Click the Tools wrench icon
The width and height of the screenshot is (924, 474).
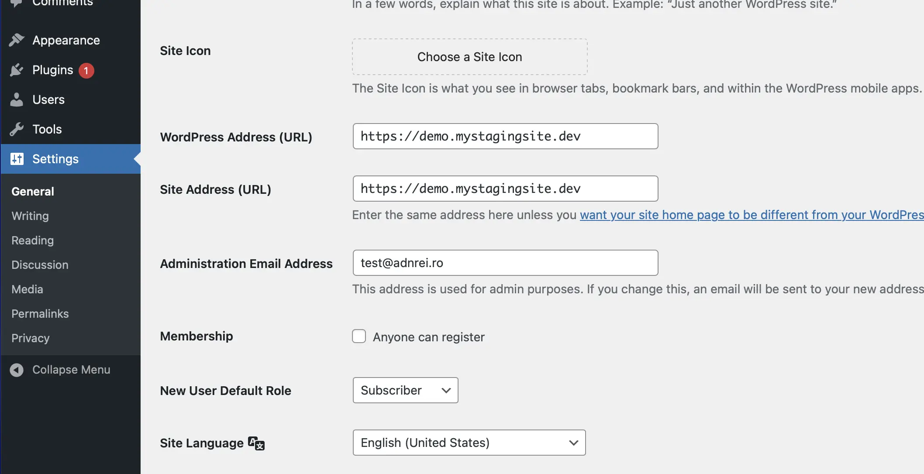point(17,129)
